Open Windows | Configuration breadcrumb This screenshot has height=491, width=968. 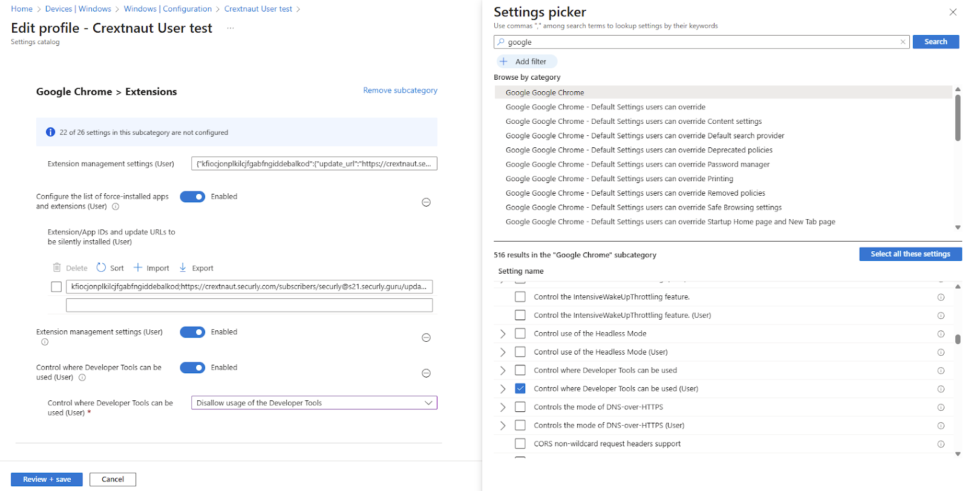(x=168, y=9)
